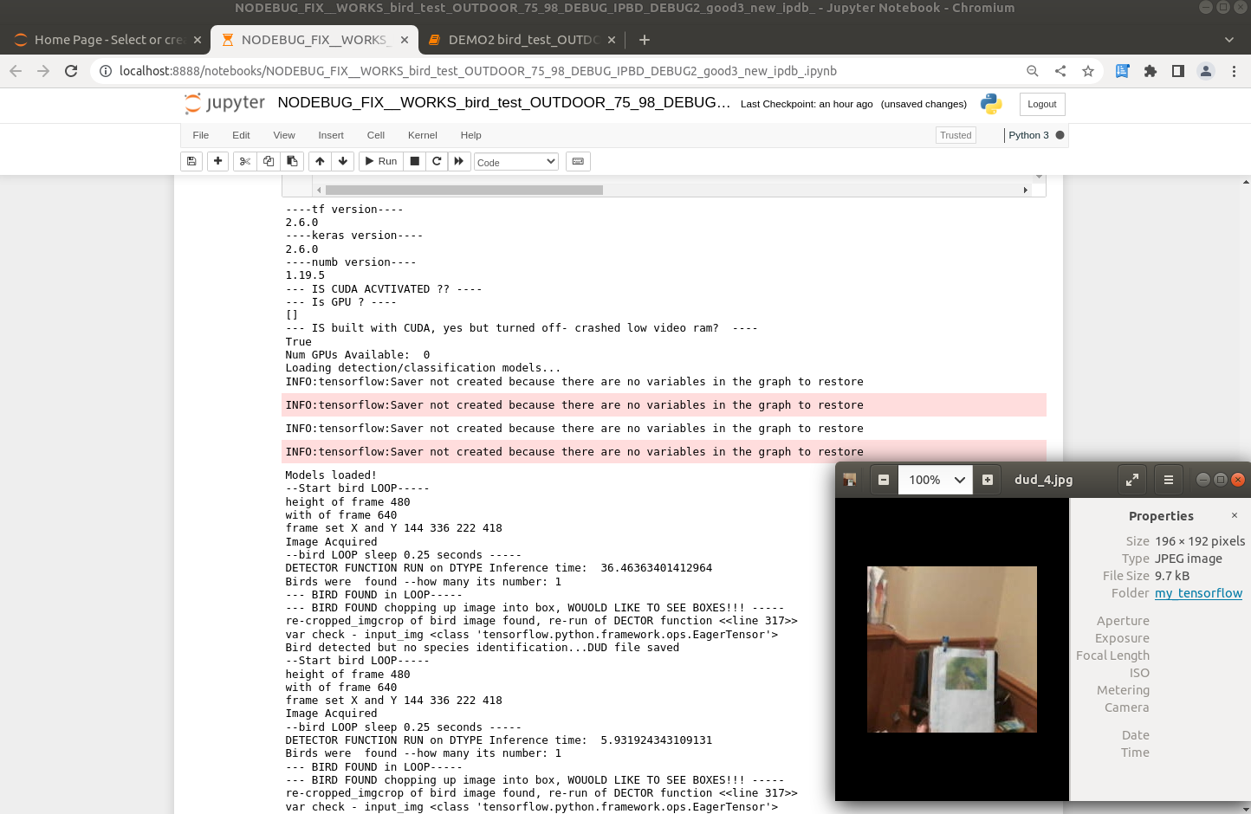This screenshot has height=814, width=1251.
Task: Restart the kernel with the circular arrow icon
Action: coord(437,161)
